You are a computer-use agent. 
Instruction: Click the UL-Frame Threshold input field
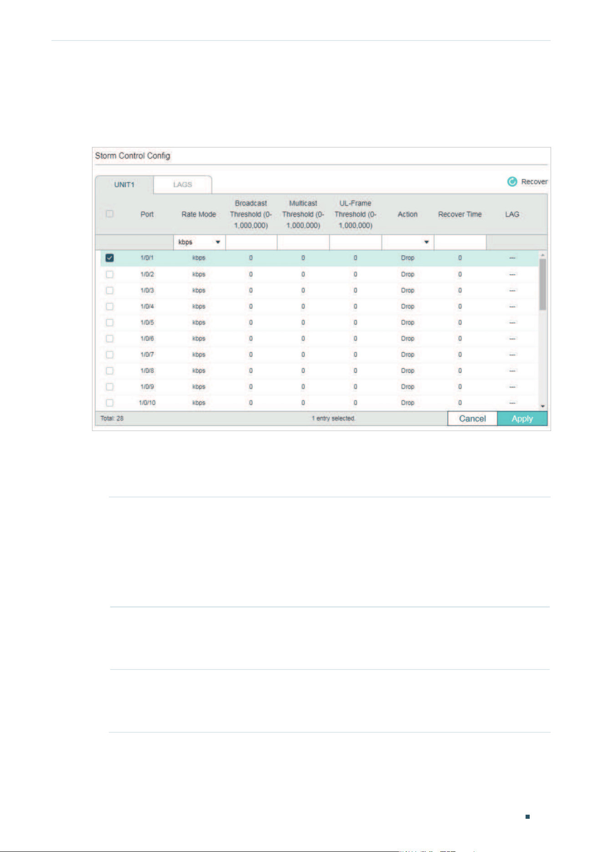coord(356,242)
